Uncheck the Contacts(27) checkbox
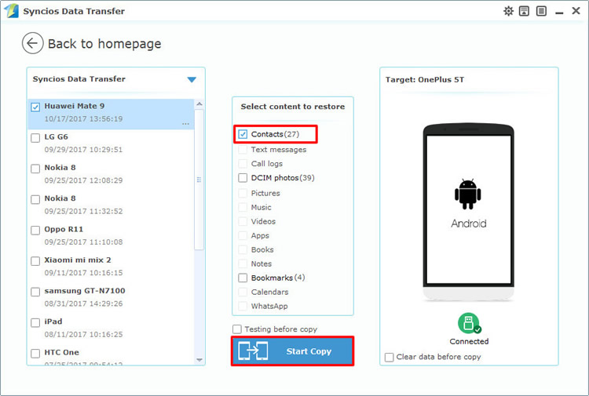The height and width of the screenshot is (396, 589). [243, 134]
